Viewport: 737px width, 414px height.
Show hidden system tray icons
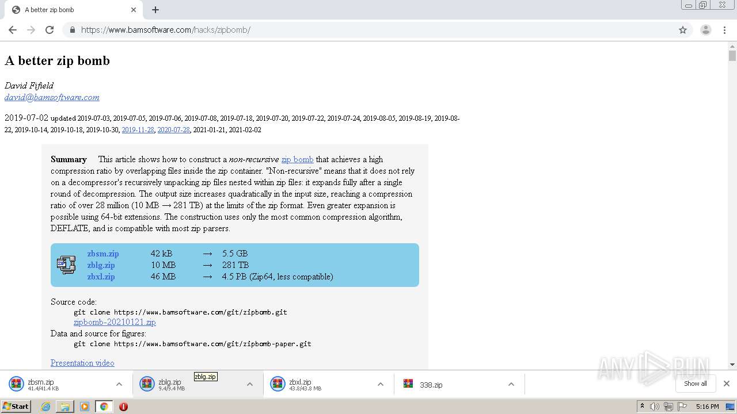(642, 407)
